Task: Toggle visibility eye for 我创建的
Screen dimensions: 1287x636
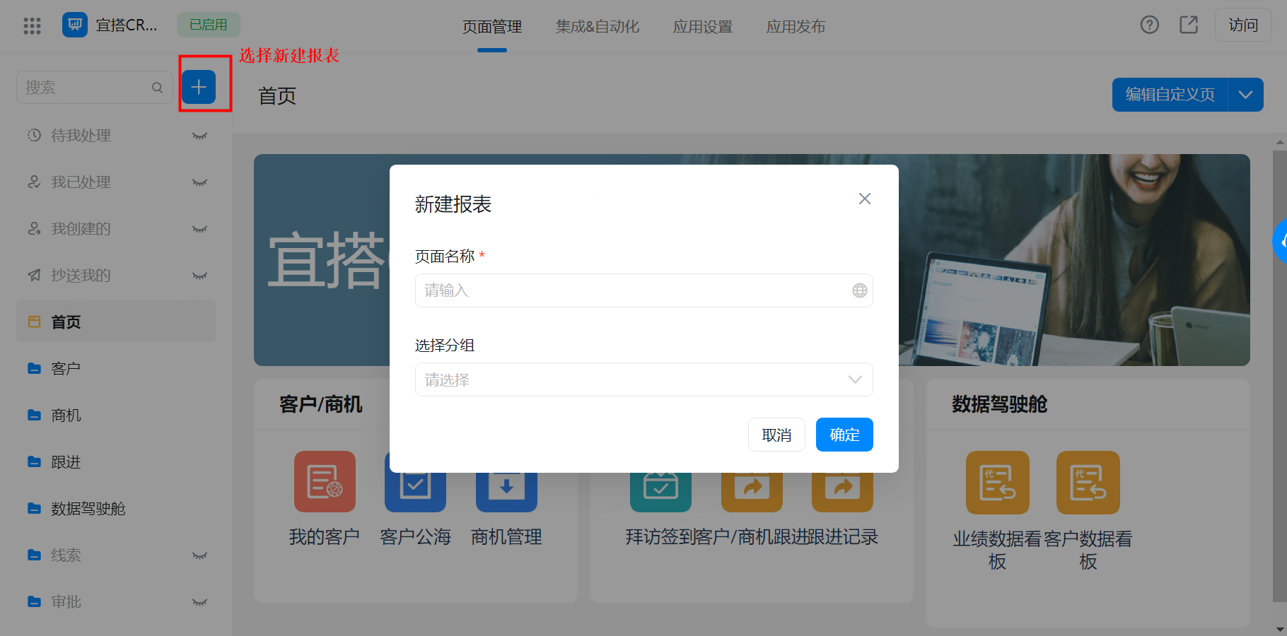Action: 199,229
